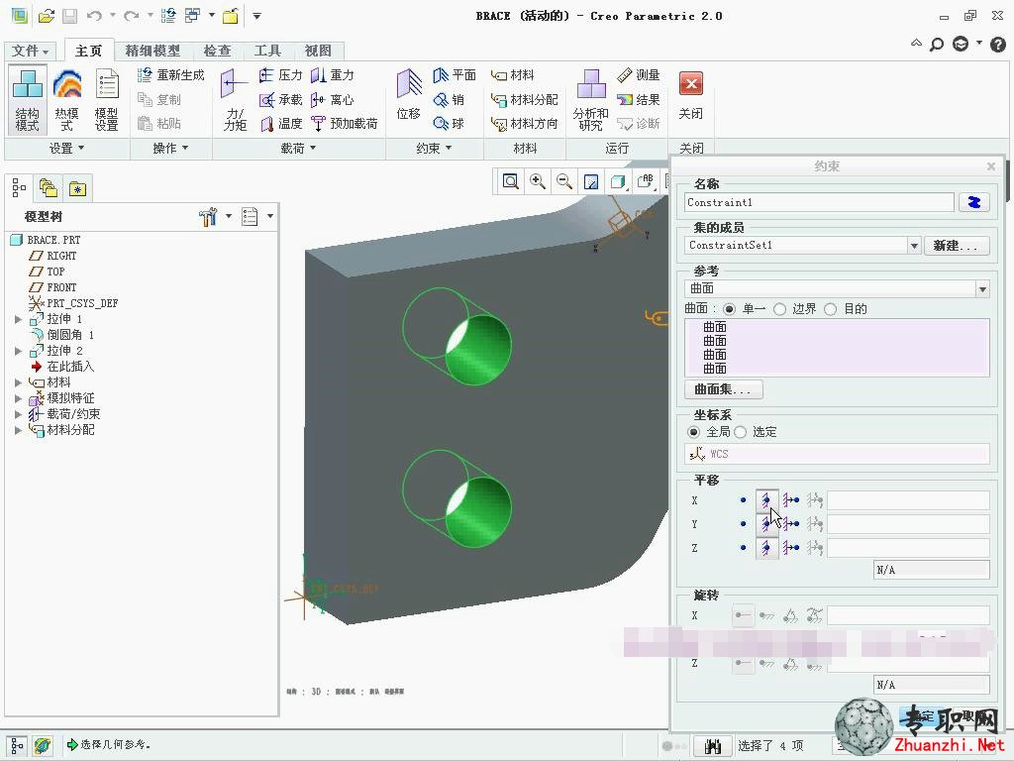
Task: Click 重新生成 in the ribbon's 操作 group
Action: click(171, 75)
